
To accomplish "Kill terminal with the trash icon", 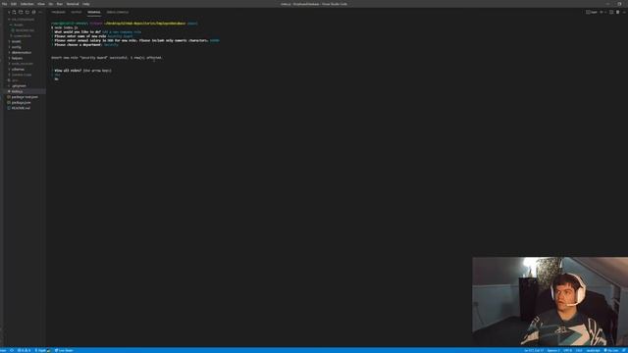I will tap(617, 12).
